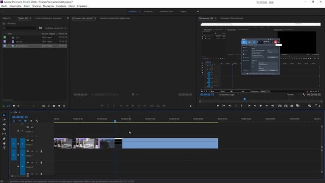
Task: Click Program monitor playhead on scrub bar
Action: (245, 99)
